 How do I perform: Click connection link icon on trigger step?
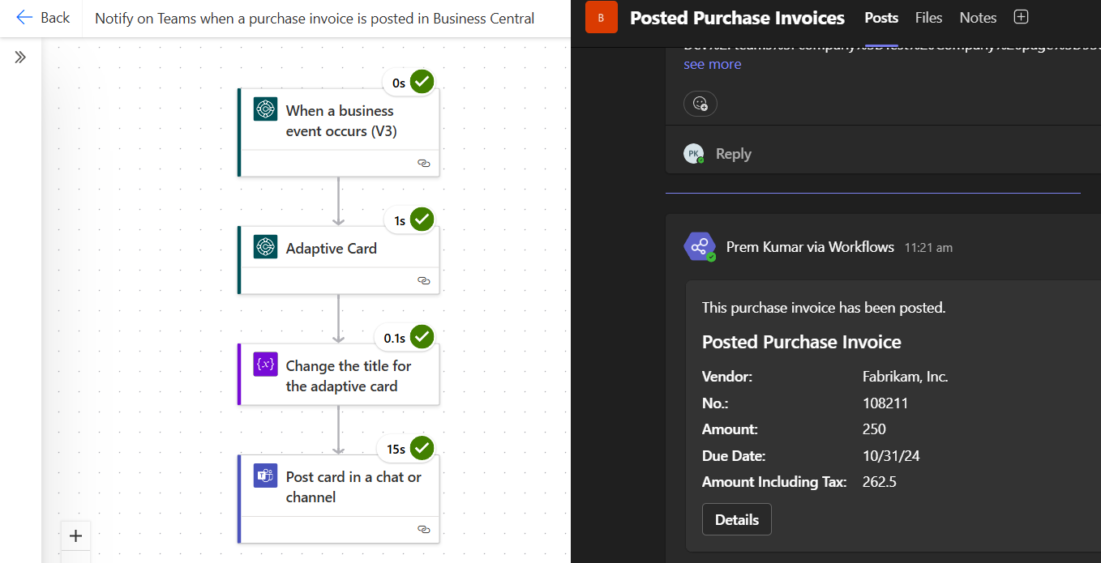point(423,163)
